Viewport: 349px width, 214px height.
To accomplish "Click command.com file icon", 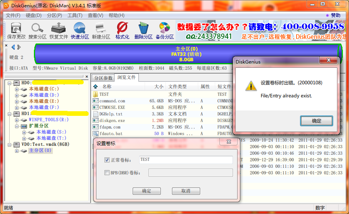I will pos(96,101).
